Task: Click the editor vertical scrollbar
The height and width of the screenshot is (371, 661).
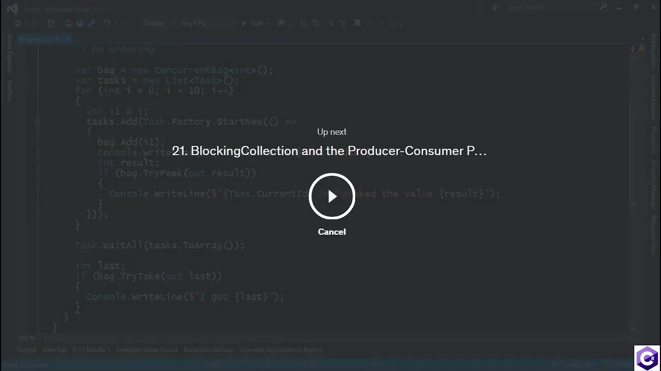Action: 634,190
